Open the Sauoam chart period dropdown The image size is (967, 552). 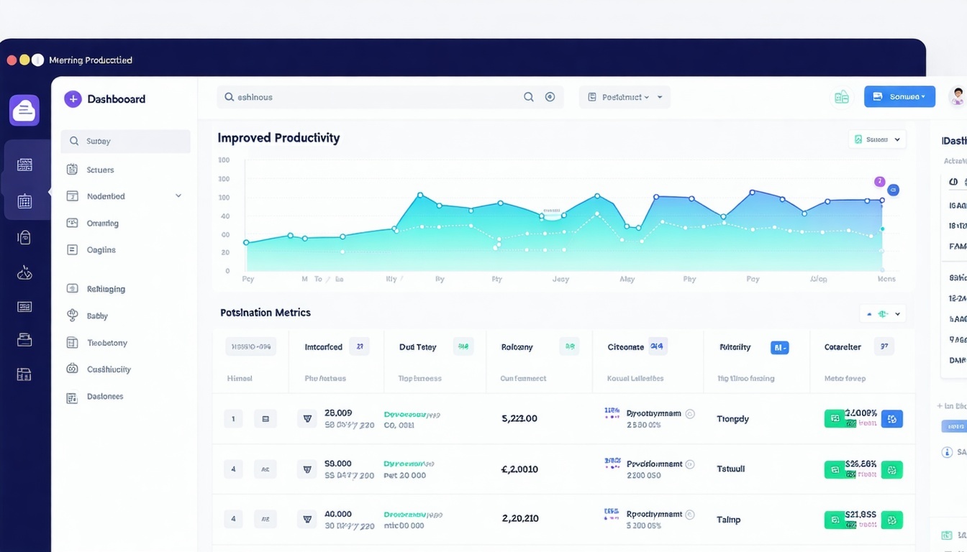(877, 139)
